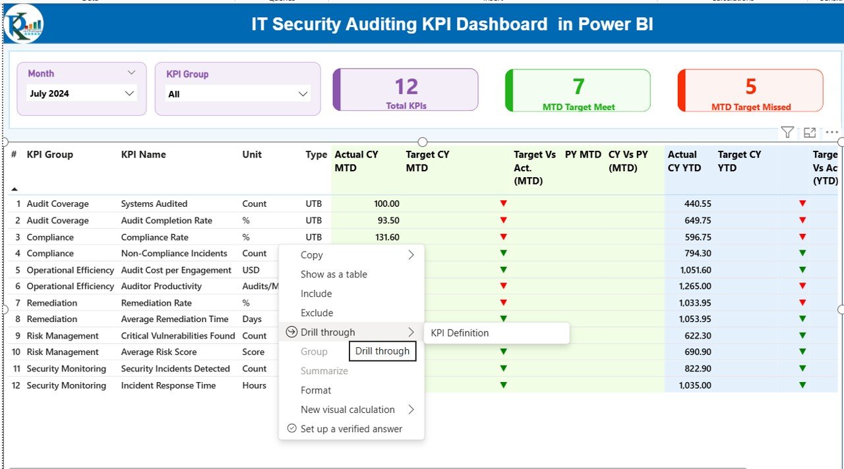Image resolution: width=844 pixels, height=469 pixels.
Task: Collapse the Month slicer header chevron
Action: pos(131,72)
